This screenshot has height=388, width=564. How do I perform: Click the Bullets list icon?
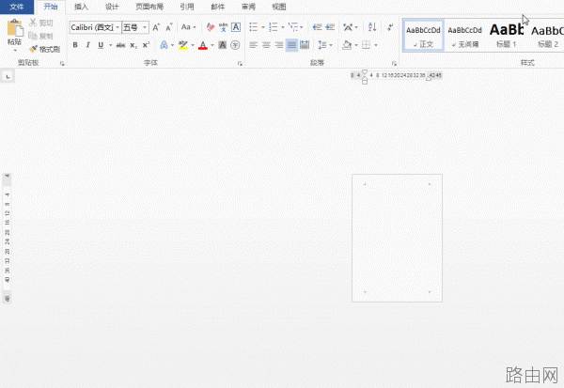(254, 27)
